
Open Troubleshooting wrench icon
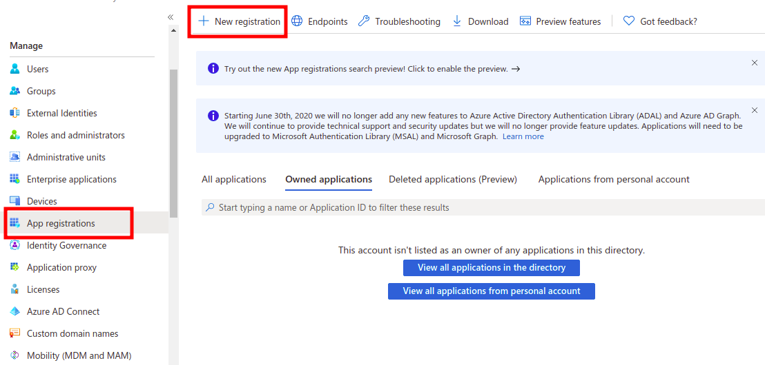point(364,21)
